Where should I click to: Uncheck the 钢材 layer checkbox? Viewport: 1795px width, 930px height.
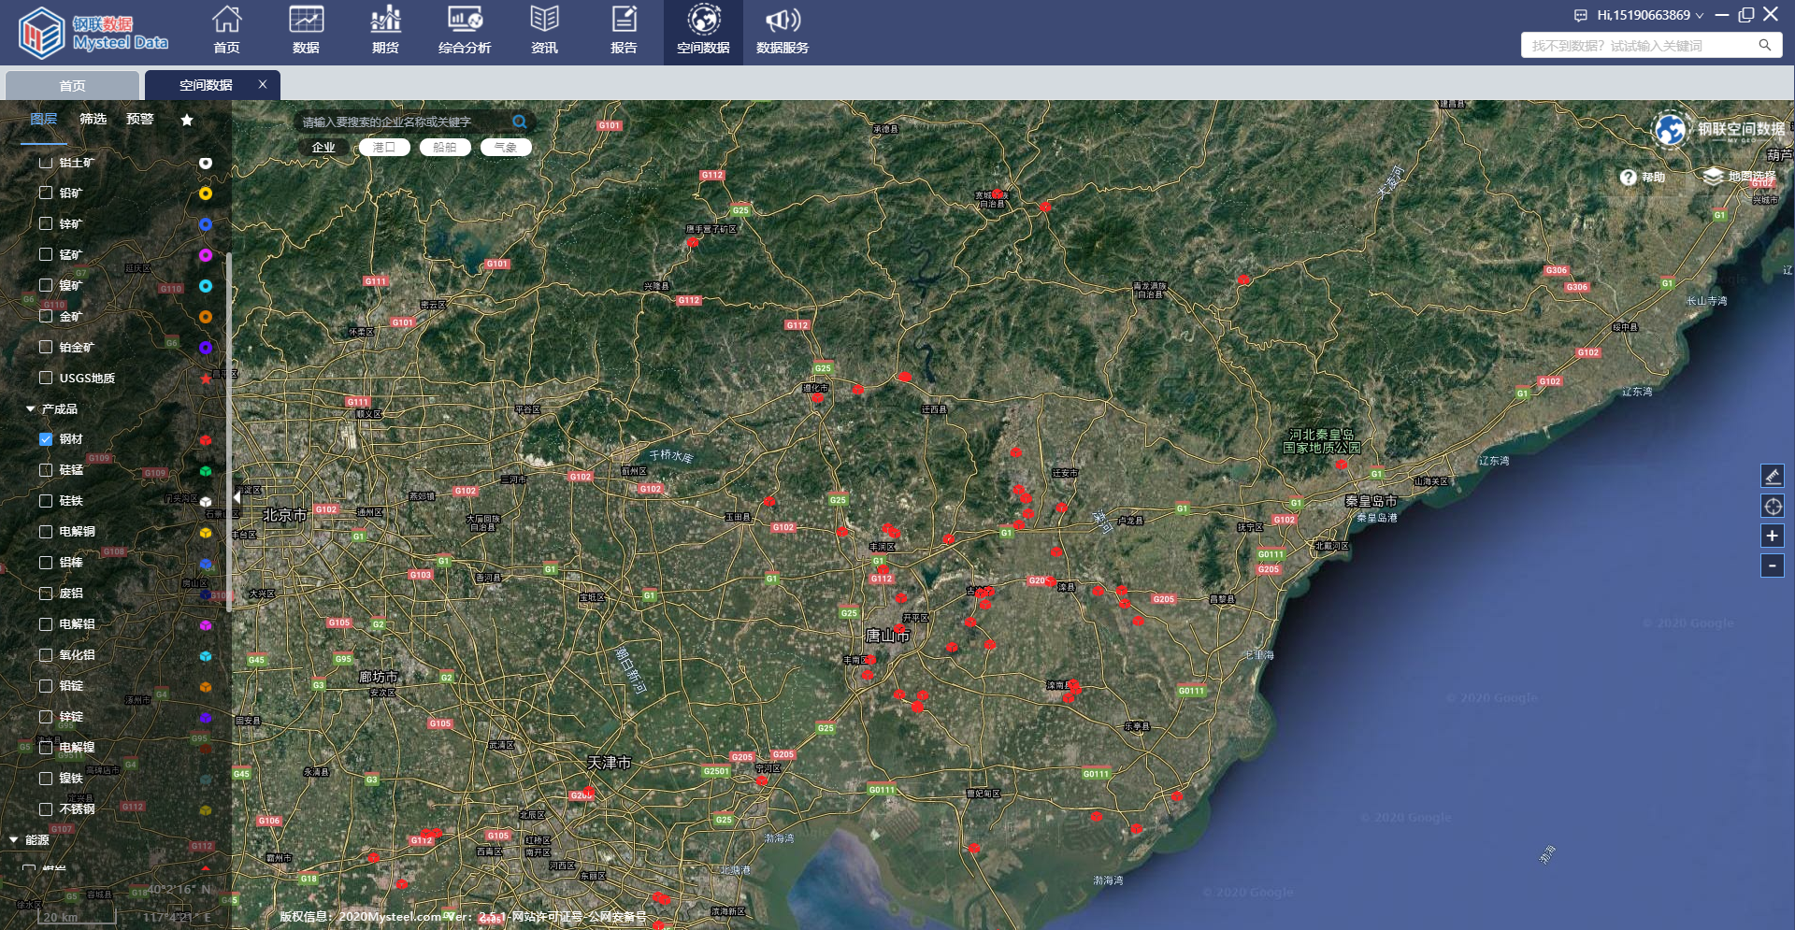[46, 439]
